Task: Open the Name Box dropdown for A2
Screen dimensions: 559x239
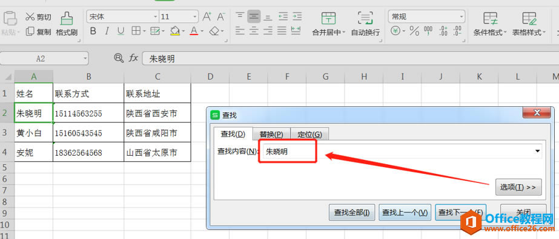Action: point(85,58)
